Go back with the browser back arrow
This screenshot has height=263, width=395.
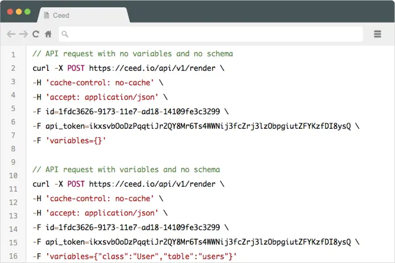(12, 34)
